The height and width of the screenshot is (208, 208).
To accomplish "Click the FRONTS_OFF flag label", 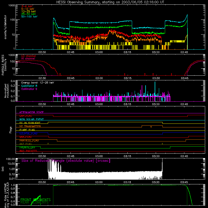I will [27, 147].
